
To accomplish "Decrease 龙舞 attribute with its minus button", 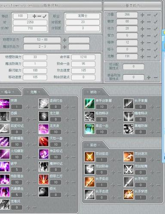I will pyautogui.click(x=149, y=56).
